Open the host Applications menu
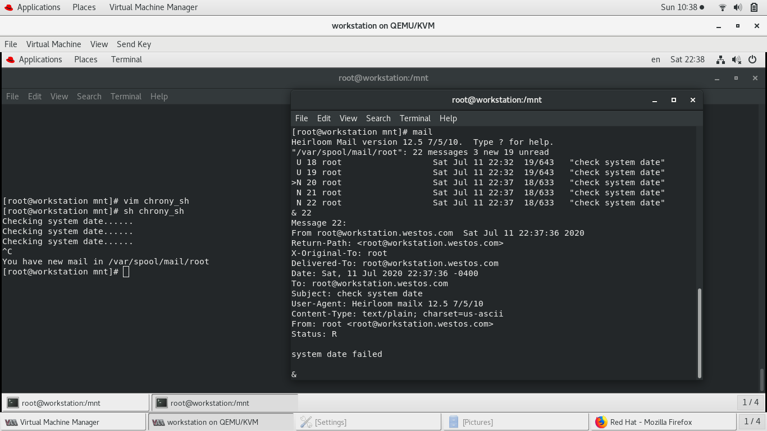 pos(39,7)
